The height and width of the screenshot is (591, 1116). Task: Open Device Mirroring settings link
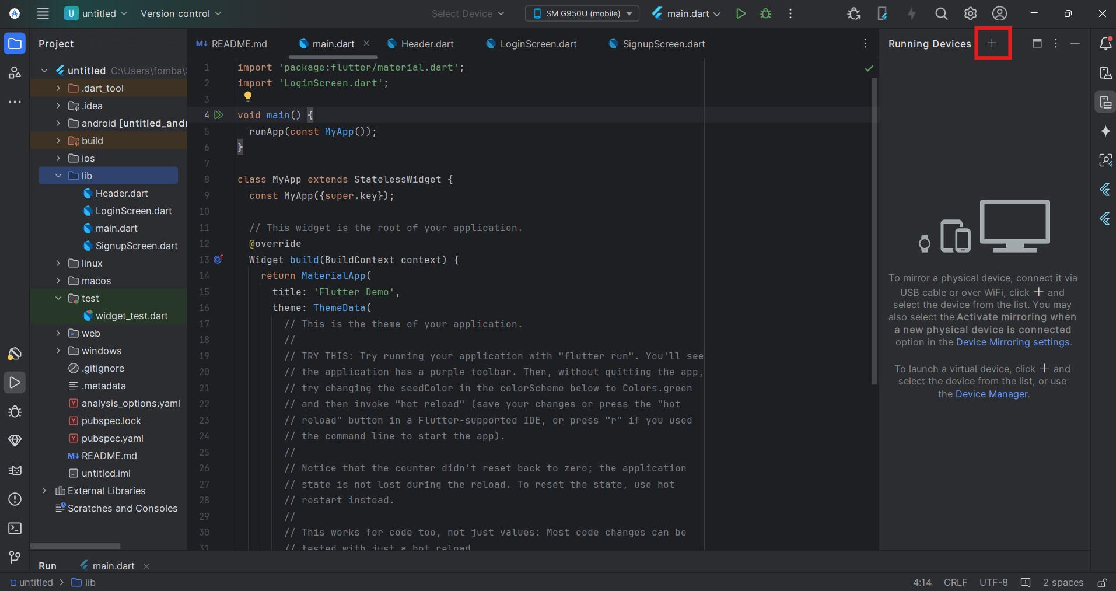pyautogui.click(x=1013, y=342)
